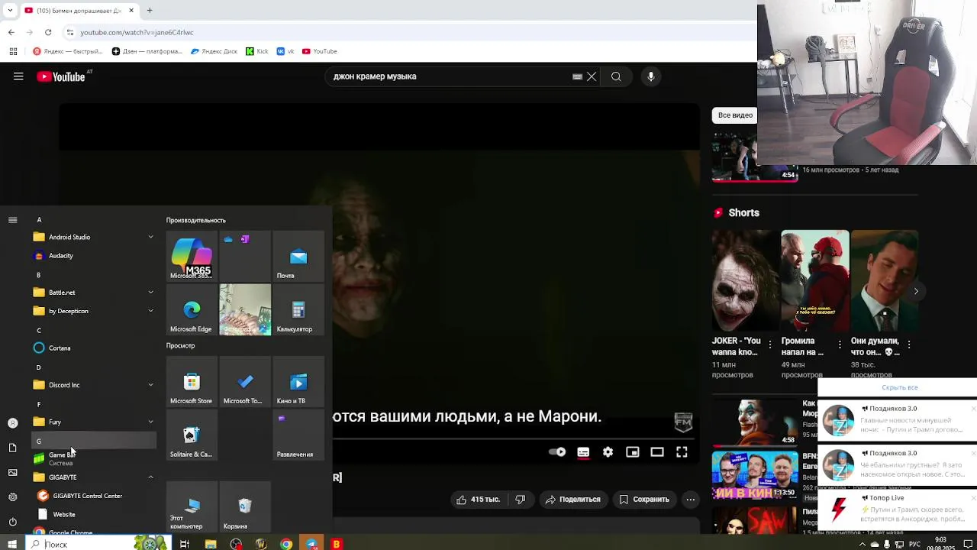The width and height of the screenshot is (977, 550).
Task: Select the Все видео filter chip
Action: (735, 115)
